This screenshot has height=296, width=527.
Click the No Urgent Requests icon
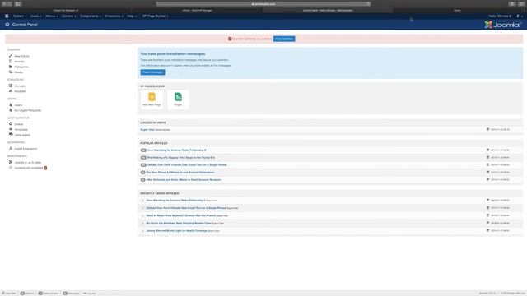pos(11,110)
